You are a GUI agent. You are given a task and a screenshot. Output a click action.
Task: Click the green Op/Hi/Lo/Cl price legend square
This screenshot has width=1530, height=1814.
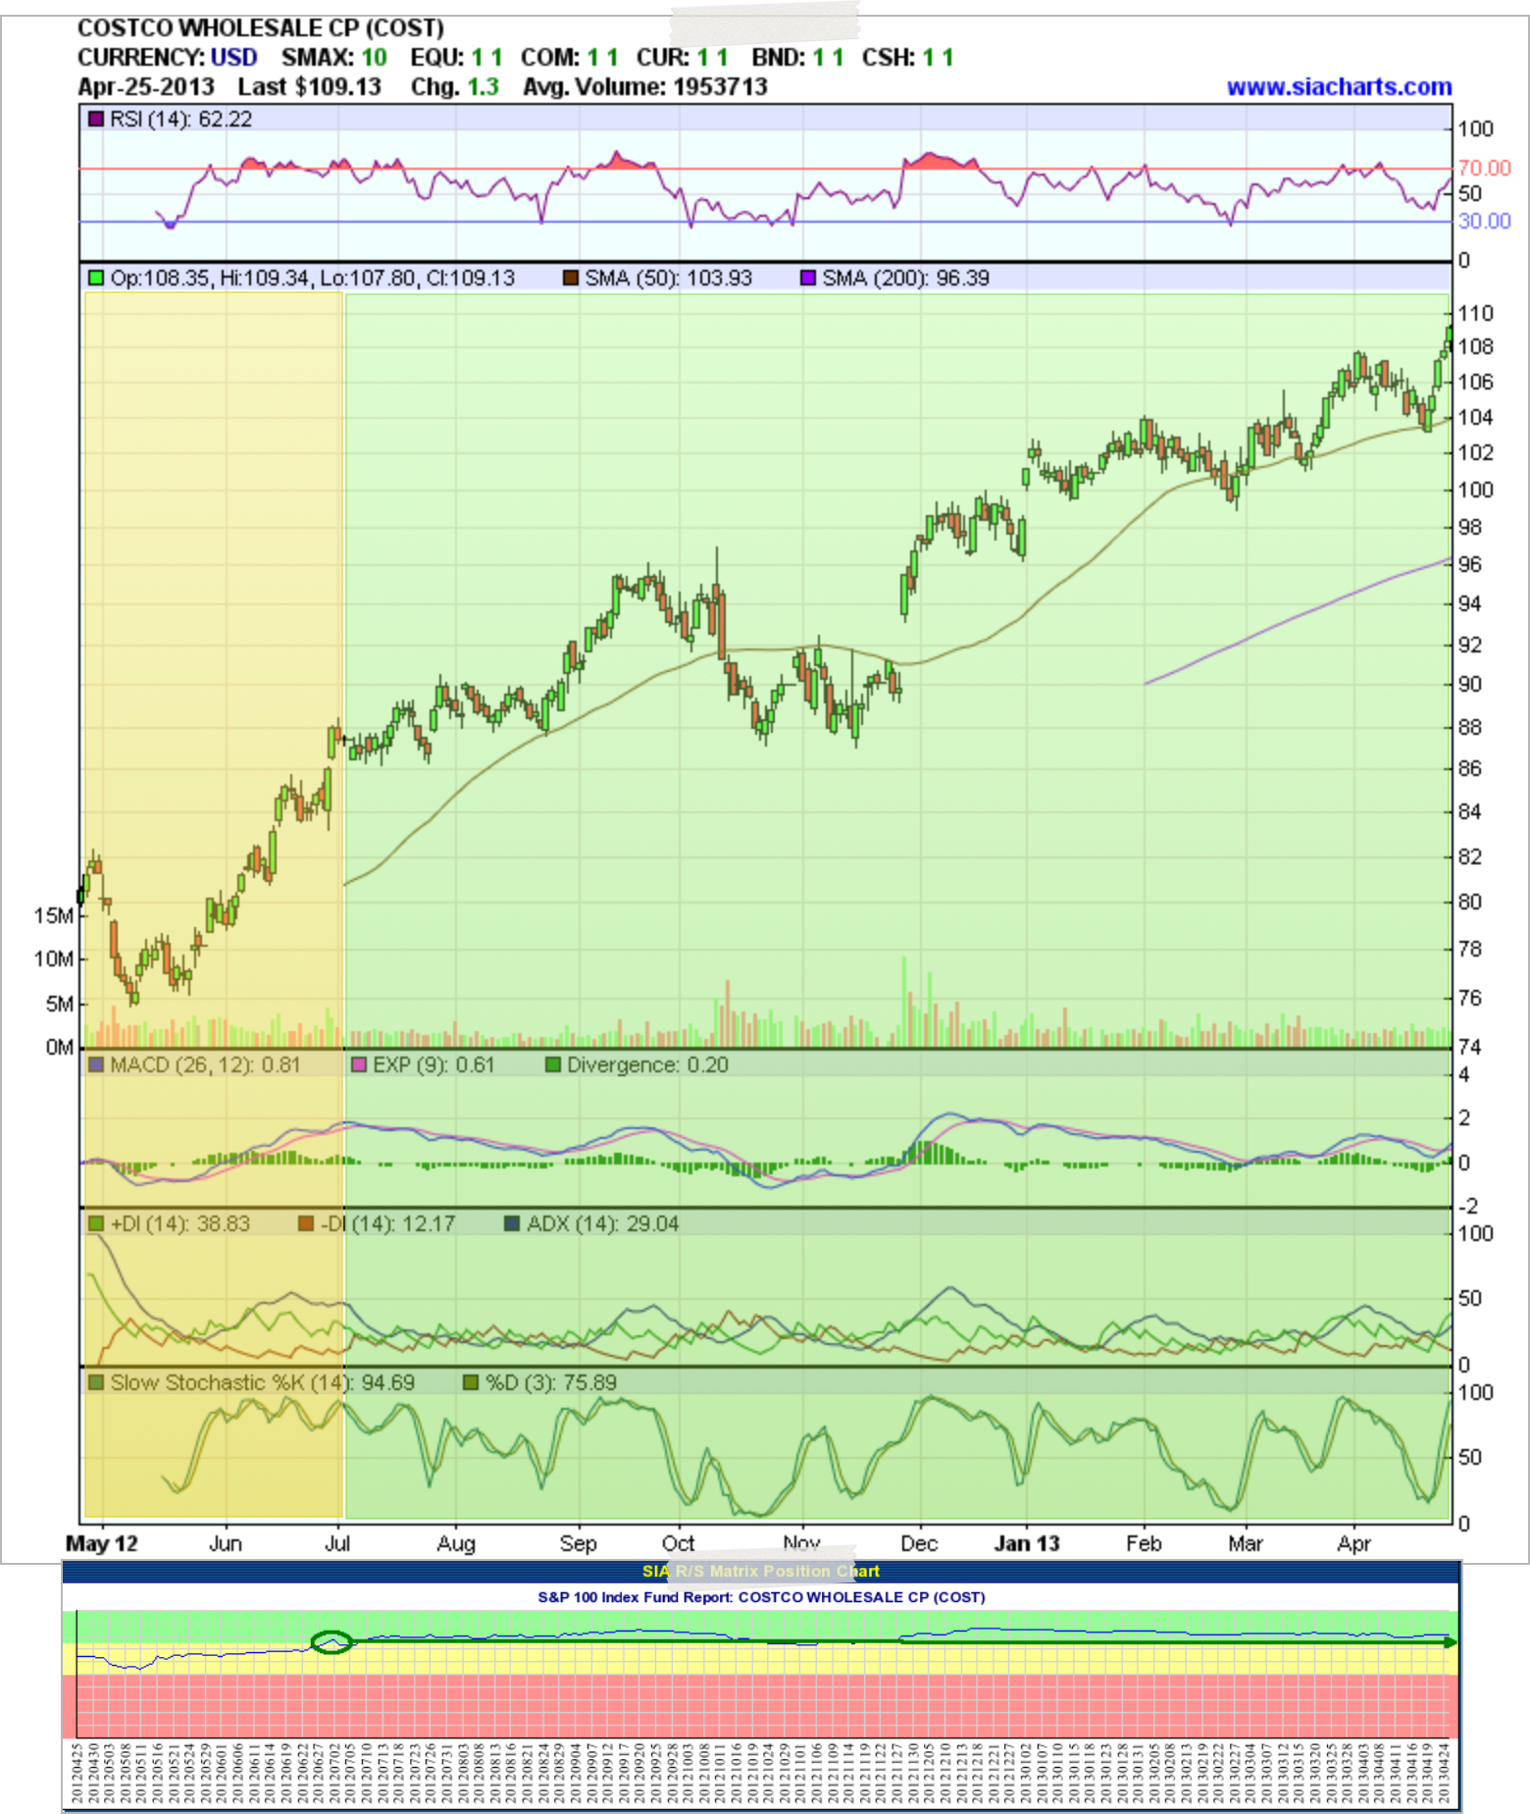click(96, 279)
